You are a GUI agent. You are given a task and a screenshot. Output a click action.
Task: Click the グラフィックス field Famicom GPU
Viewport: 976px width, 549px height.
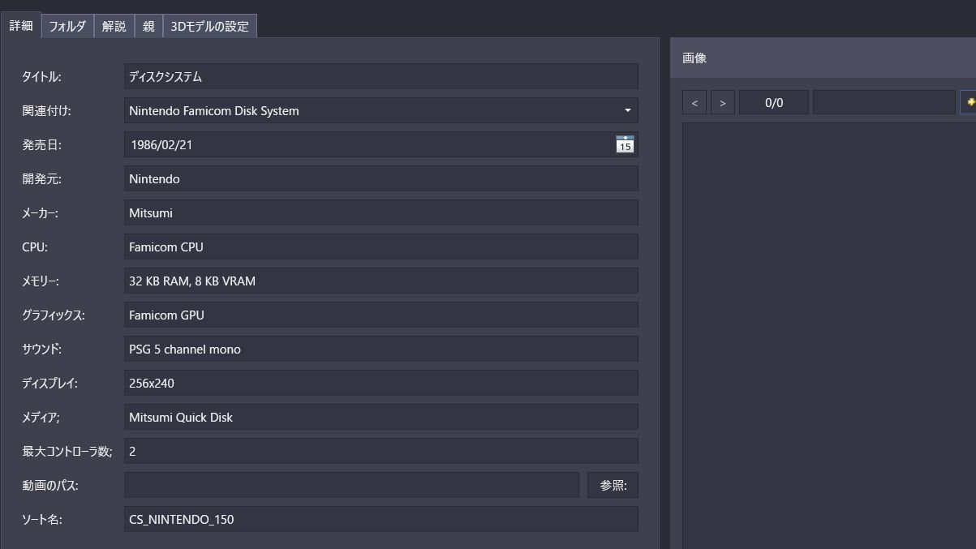click(x=381, y=315)
